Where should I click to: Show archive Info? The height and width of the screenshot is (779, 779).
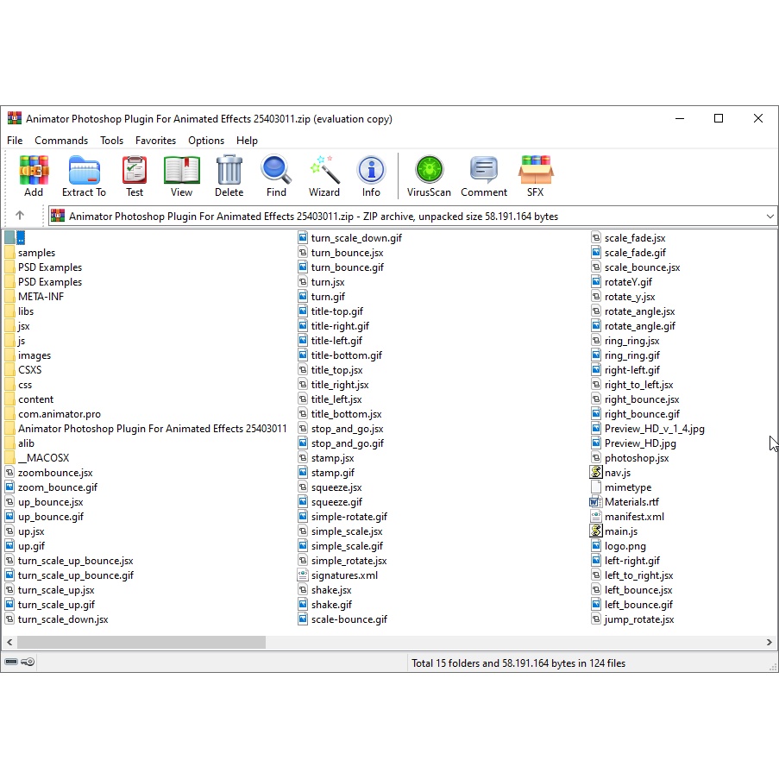(x=371, y=176)
